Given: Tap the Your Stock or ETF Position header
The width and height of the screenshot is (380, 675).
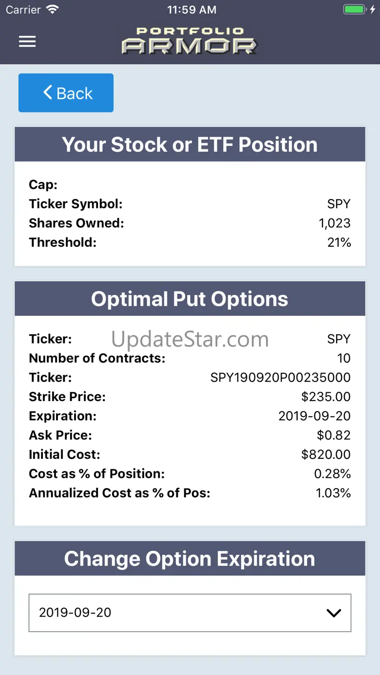Looking at the screenshot, I should 190,145.
